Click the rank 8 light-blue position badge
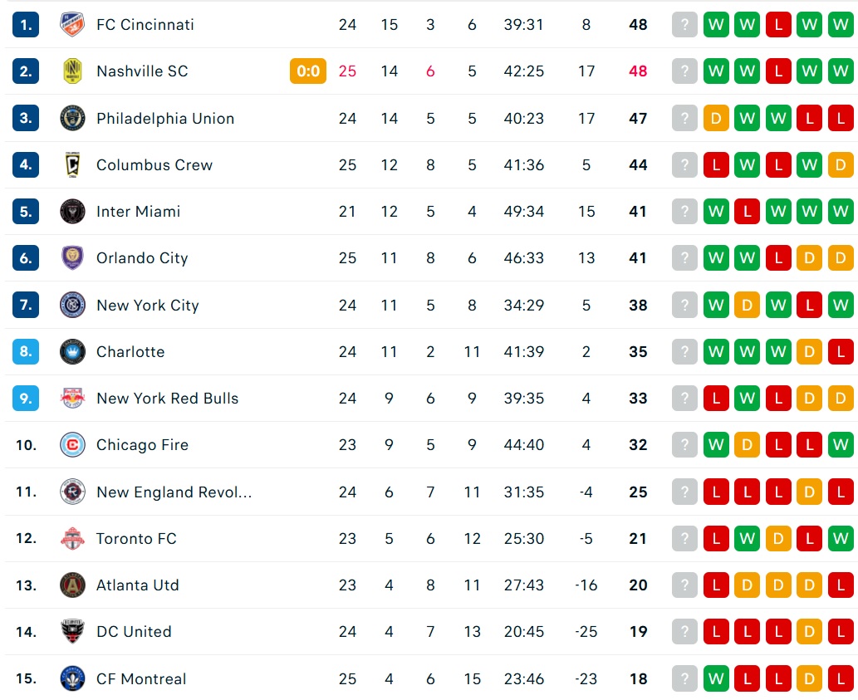This screenshot has width=858, height=700. tap(26, 351)
